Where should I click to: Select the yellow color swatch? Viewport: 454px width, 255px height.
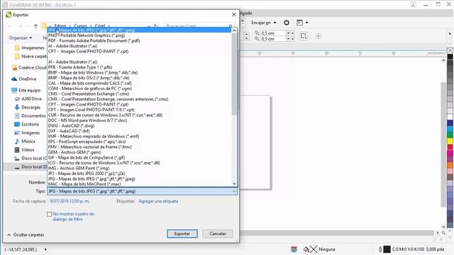(x=450, y=141)
